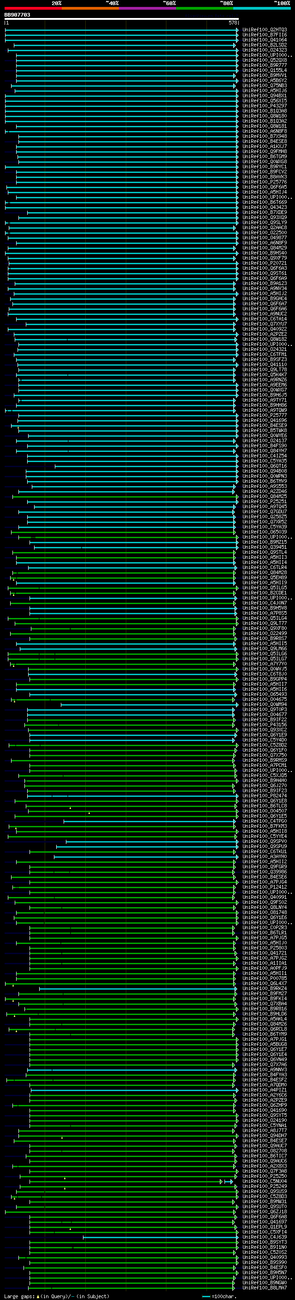Select the UniRef100_O22500 label

pyautogui.click(x=265, y=232)
